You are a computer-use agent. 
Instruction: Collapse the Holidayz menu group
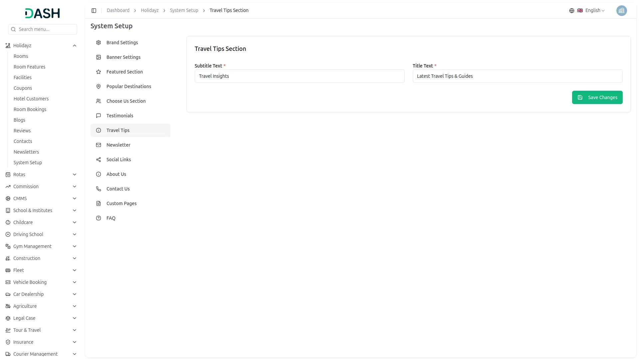75,46
